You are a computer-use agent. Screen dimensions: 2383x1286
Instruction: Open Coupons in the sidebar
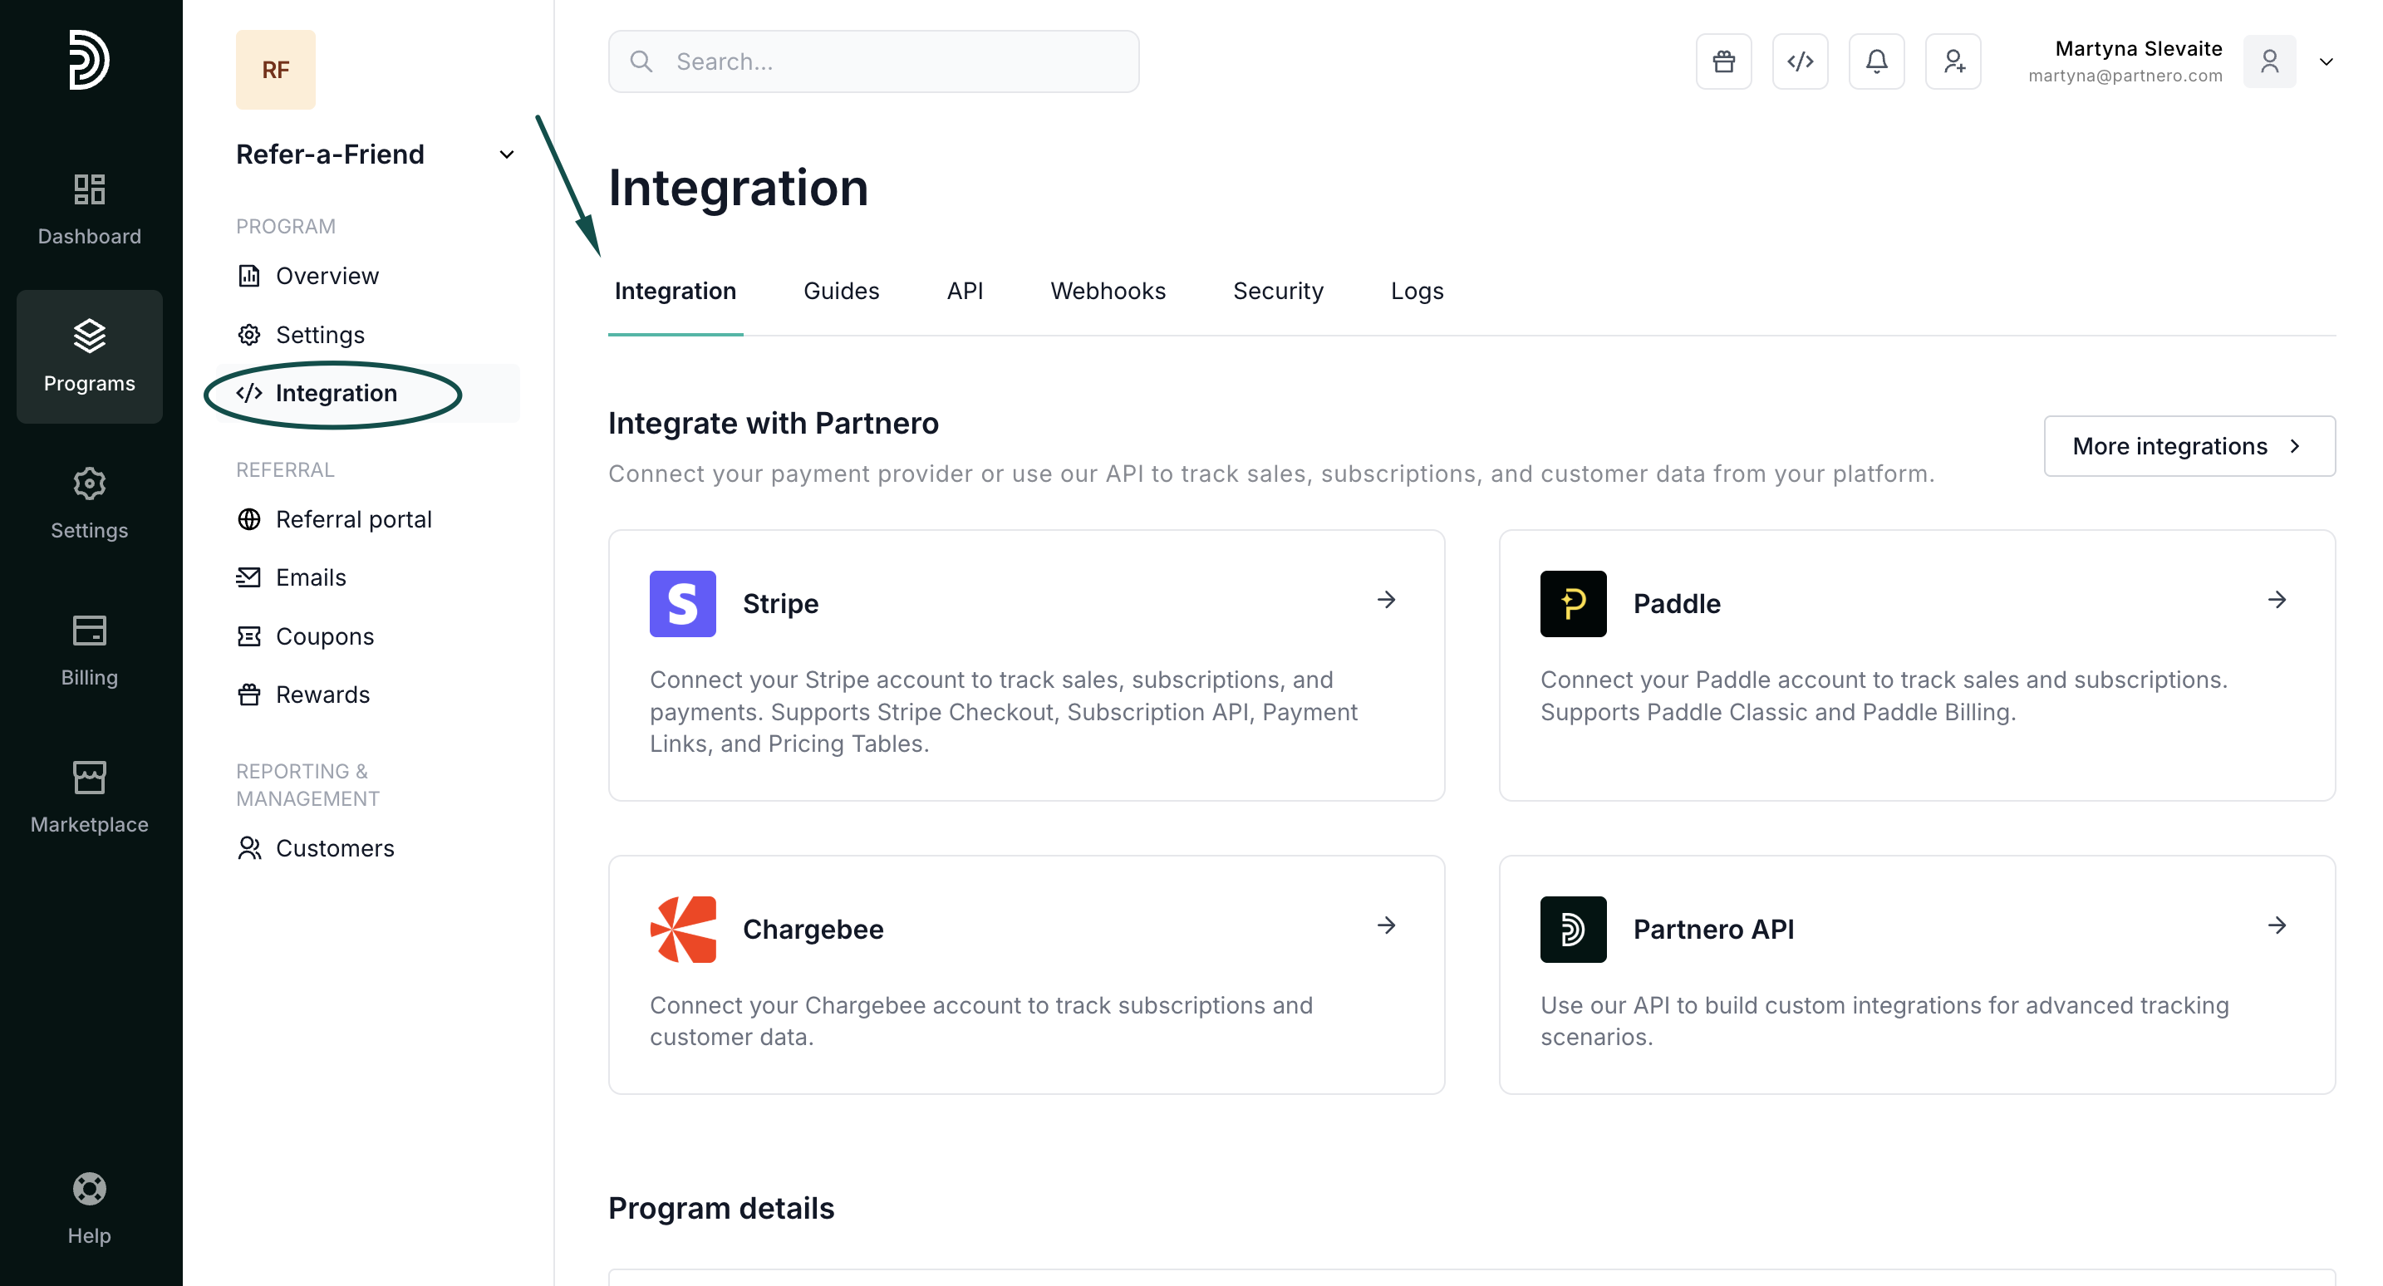(x=324, y=636)
